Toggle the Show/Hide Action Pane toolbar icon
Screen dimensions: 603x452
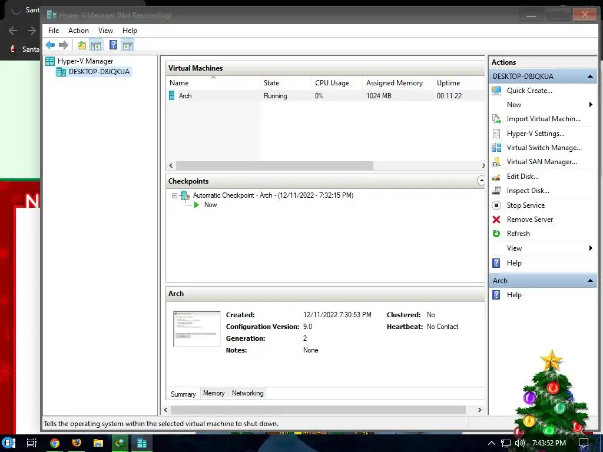coord(128,45)
